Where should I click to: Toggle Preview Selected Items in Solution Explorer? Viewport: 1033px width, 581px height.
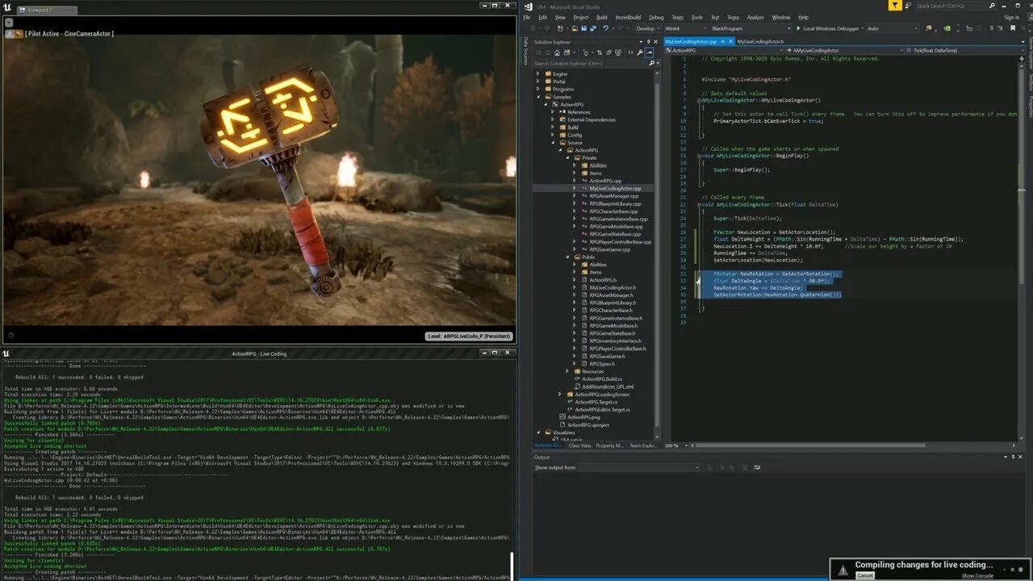649,52
